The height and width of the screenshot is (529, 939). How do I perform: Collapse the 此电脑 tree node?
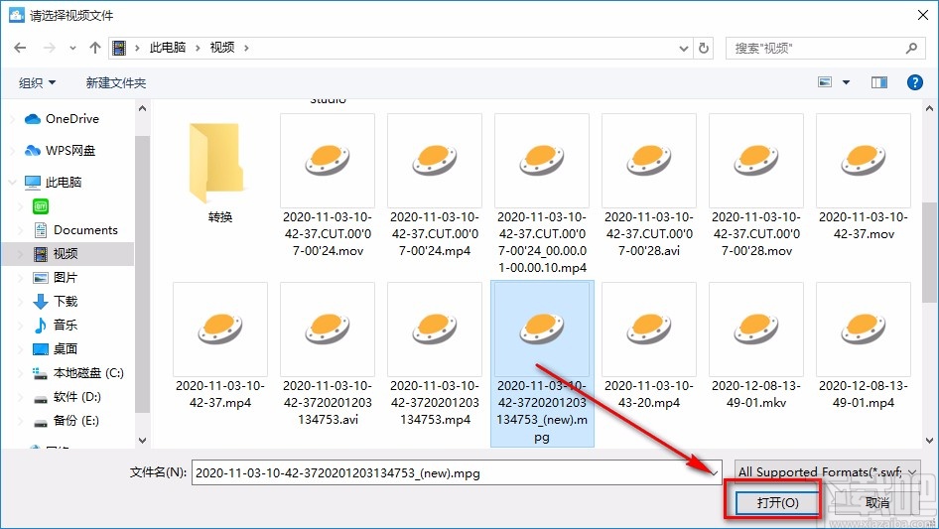tap(13, 183)
